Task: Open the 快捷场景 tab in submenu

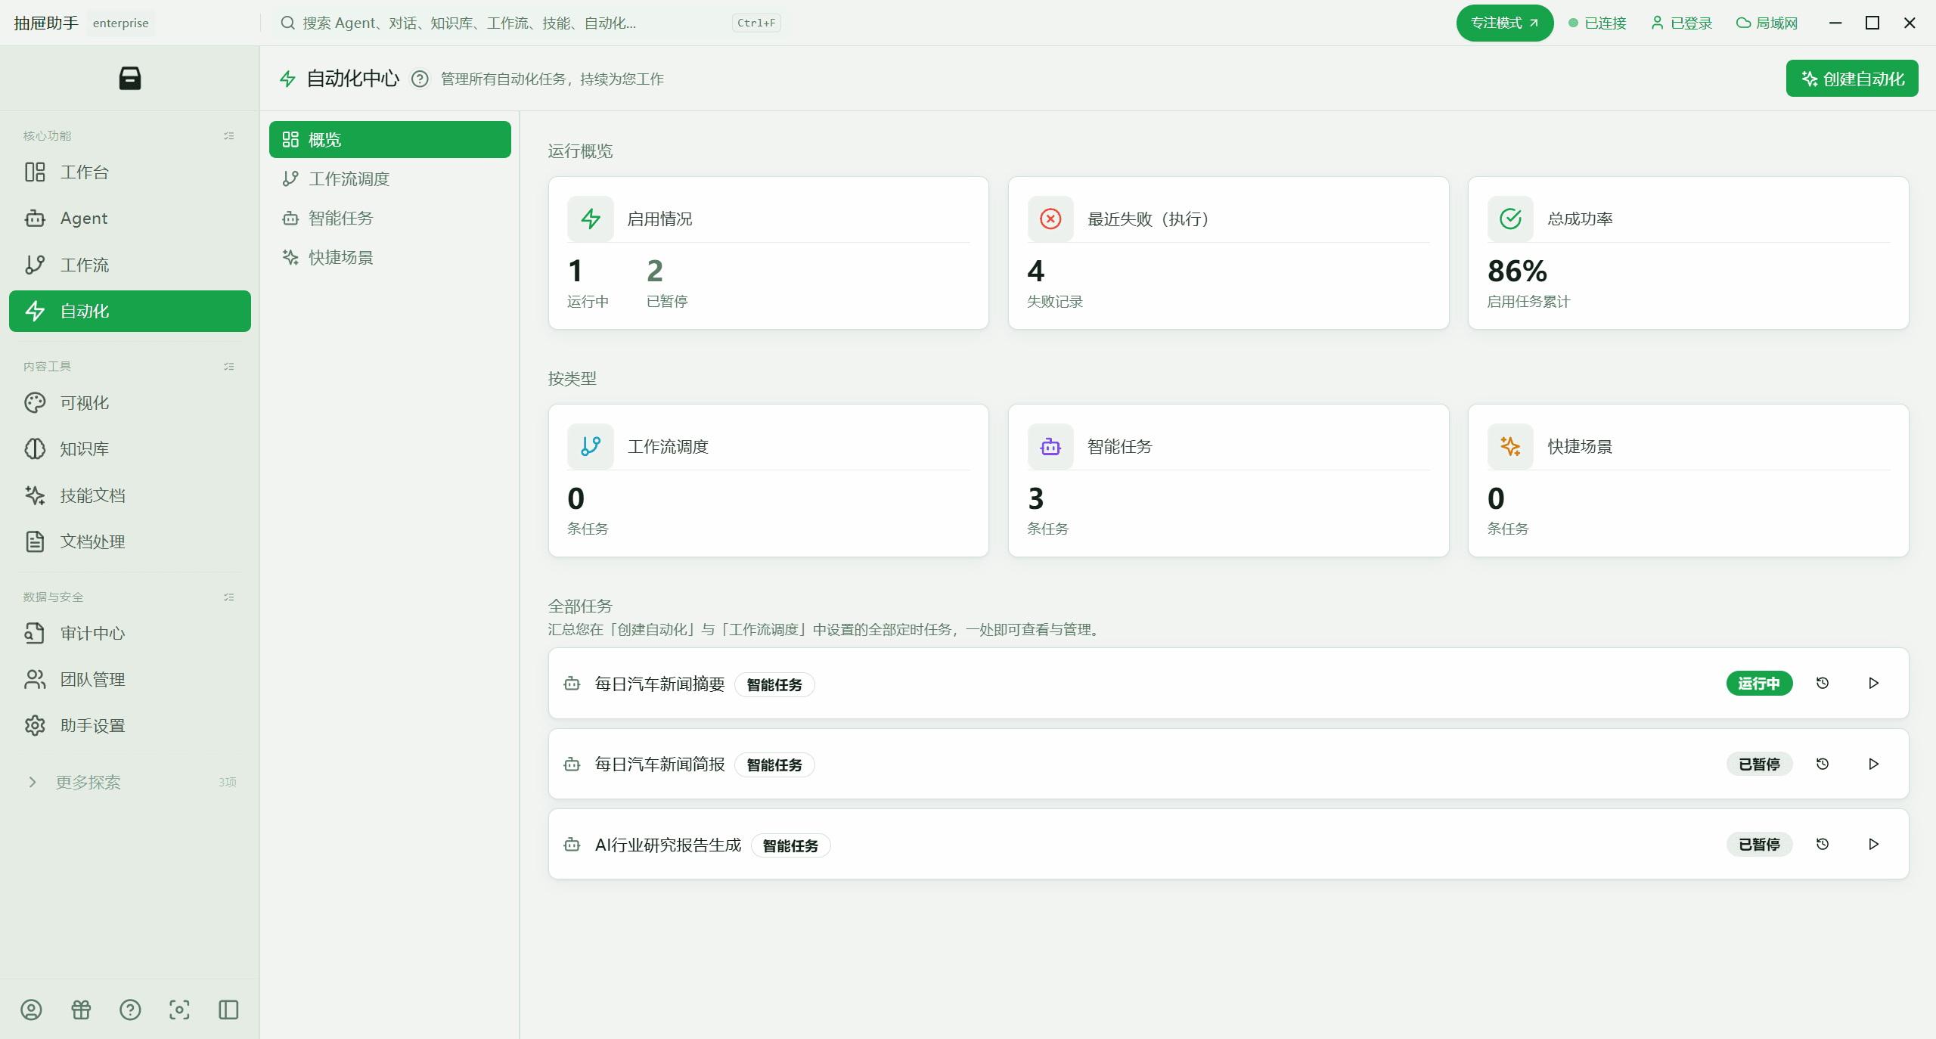Action: (390, 258)
